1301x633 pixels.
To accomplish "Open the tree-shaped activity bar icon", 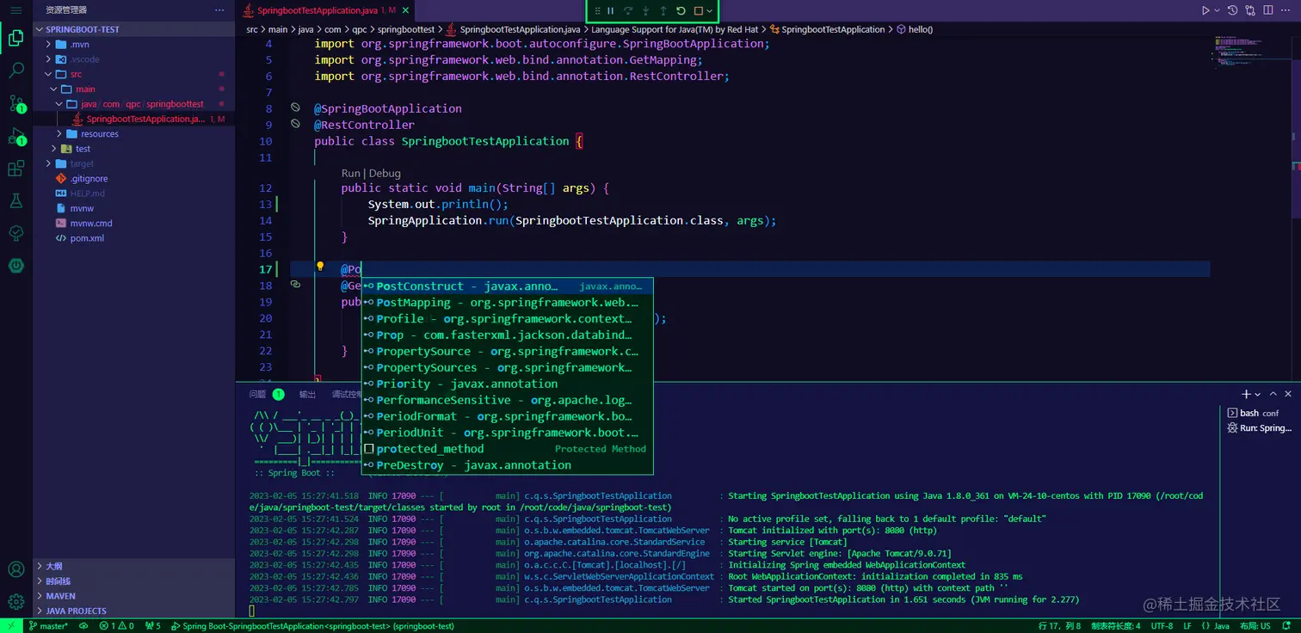I will (x=15, y=233).
